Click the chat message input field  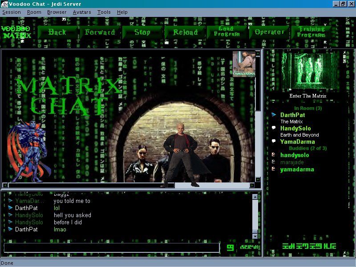[111, 247]
